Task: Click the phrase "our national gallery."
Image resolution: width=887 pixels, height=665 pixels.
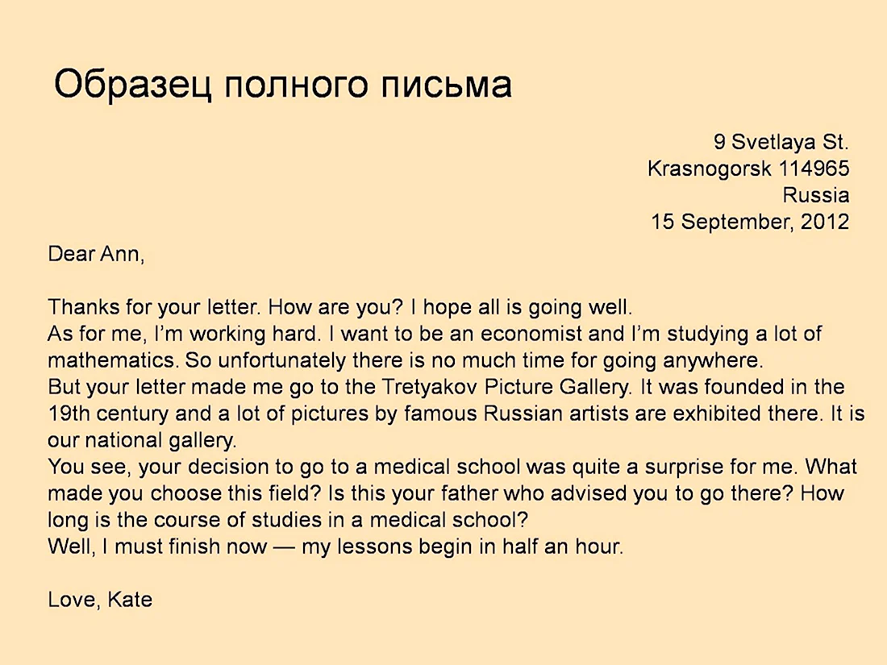Action: pos(142,440)
